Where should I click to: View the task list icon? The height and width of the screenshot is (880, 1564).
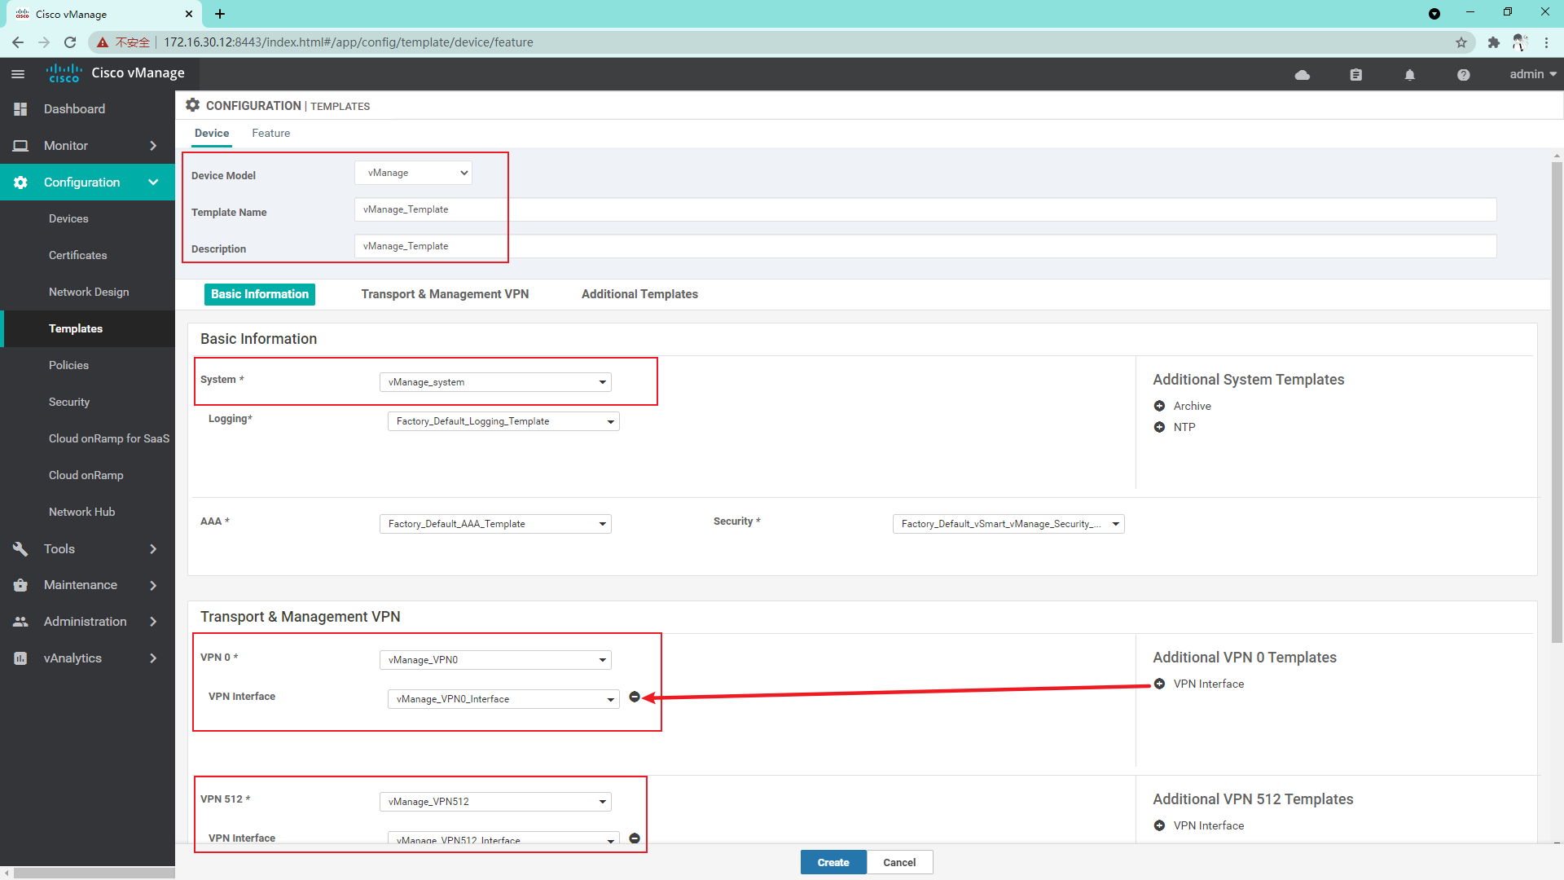pyautogui.click(x=1355, y=74)
